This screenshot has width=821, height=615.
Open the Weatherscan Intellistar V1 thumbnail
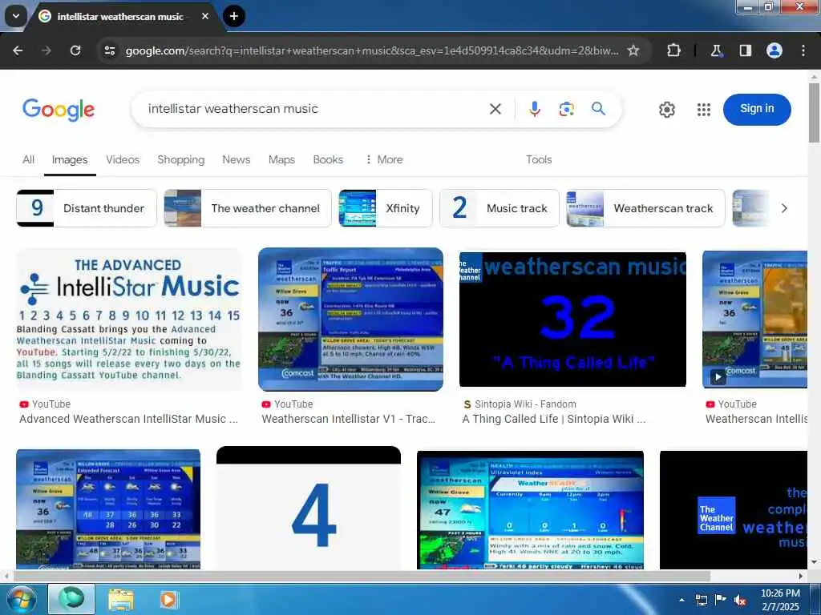350,319
